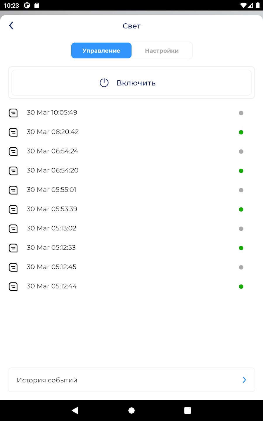Tap the green status dot at 05:53:39
Viewport: 263px width, 421px height.
pos(241,209)
